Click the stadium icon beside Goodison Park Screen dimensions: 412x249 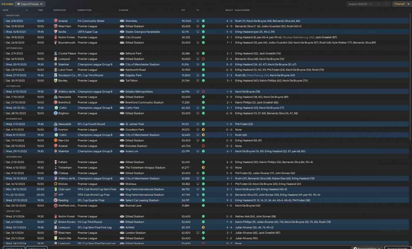tap(122, 129)
